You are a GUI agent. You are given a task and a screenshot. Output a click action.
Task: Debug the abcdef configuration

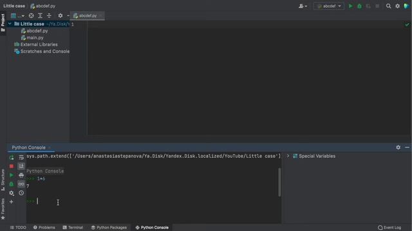[x=359, y=6]
